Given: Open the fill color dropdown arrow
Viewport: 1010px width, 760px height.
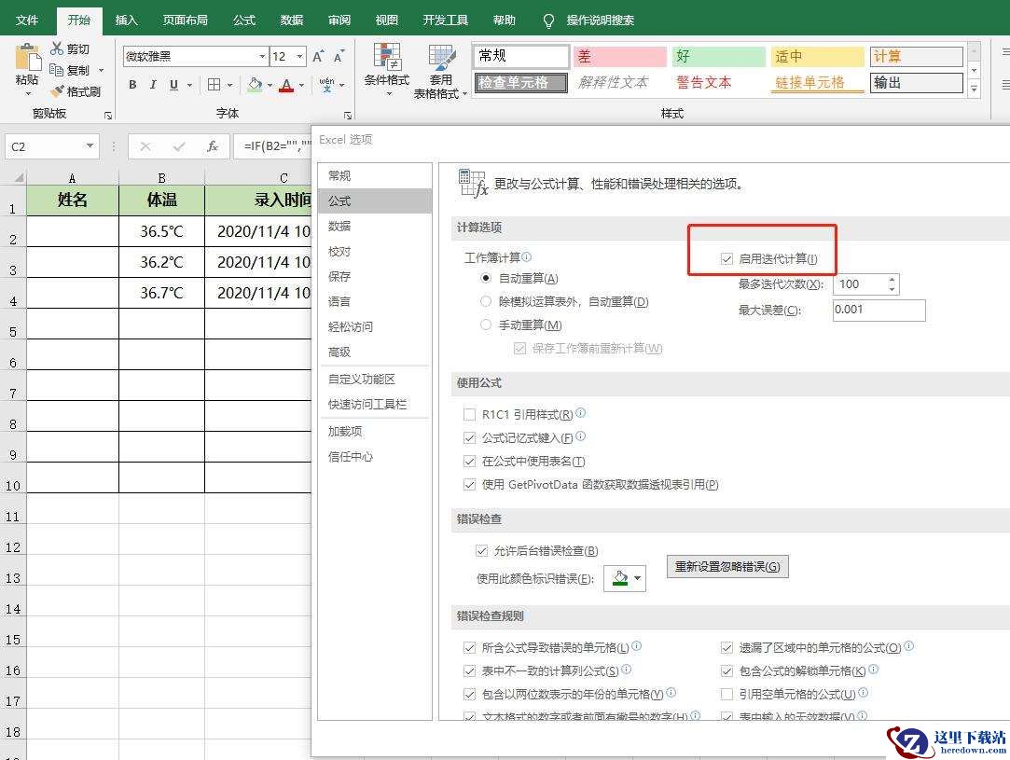Looking at the screenshot, I should [270, 85].
